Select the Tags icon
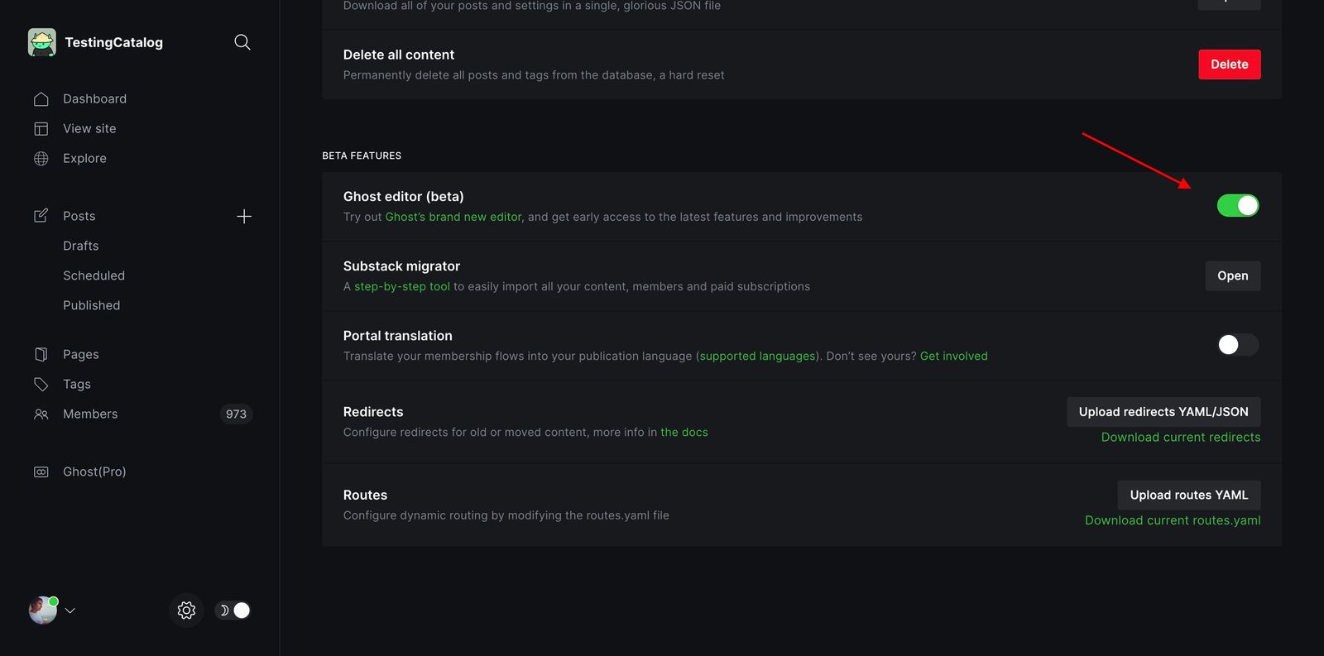This screenshot has height=656, width=1324. [x=41, y=384]
